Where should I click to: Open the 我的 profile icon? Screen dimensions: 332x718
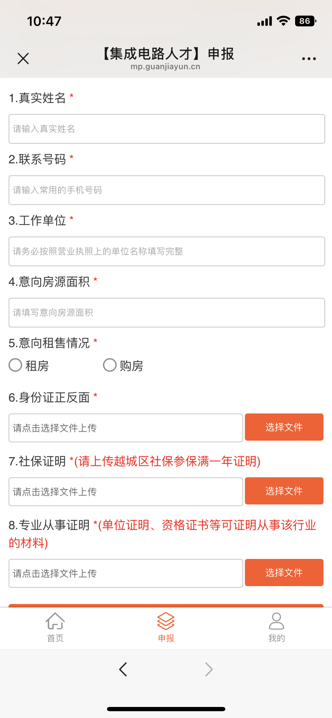click(276, 622)
